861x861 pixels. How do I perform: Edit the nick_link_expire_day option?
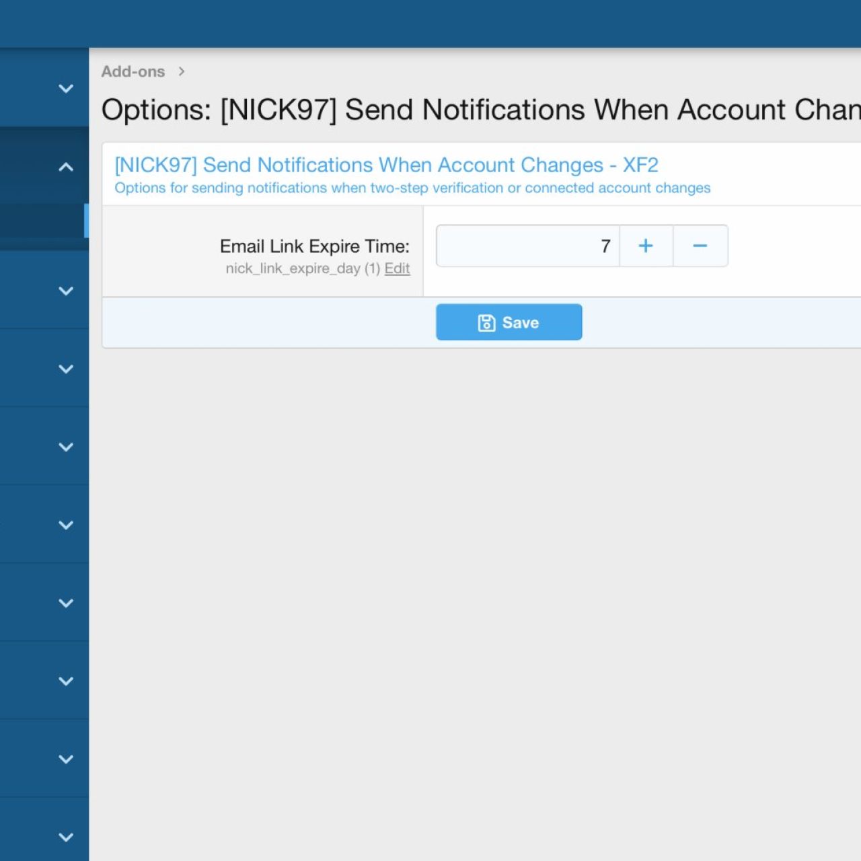click(x=397, y=268)
